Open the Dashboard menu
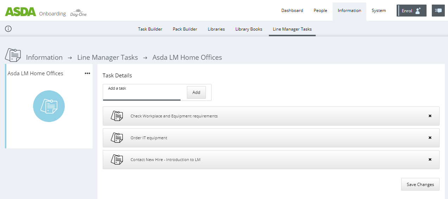 pyautogui.click(x=292, y=11)
